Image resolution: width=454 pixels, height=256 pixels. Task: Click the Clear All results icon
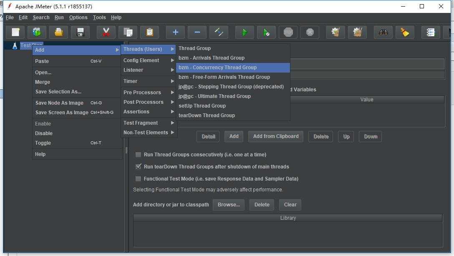[x=357, y=32]
